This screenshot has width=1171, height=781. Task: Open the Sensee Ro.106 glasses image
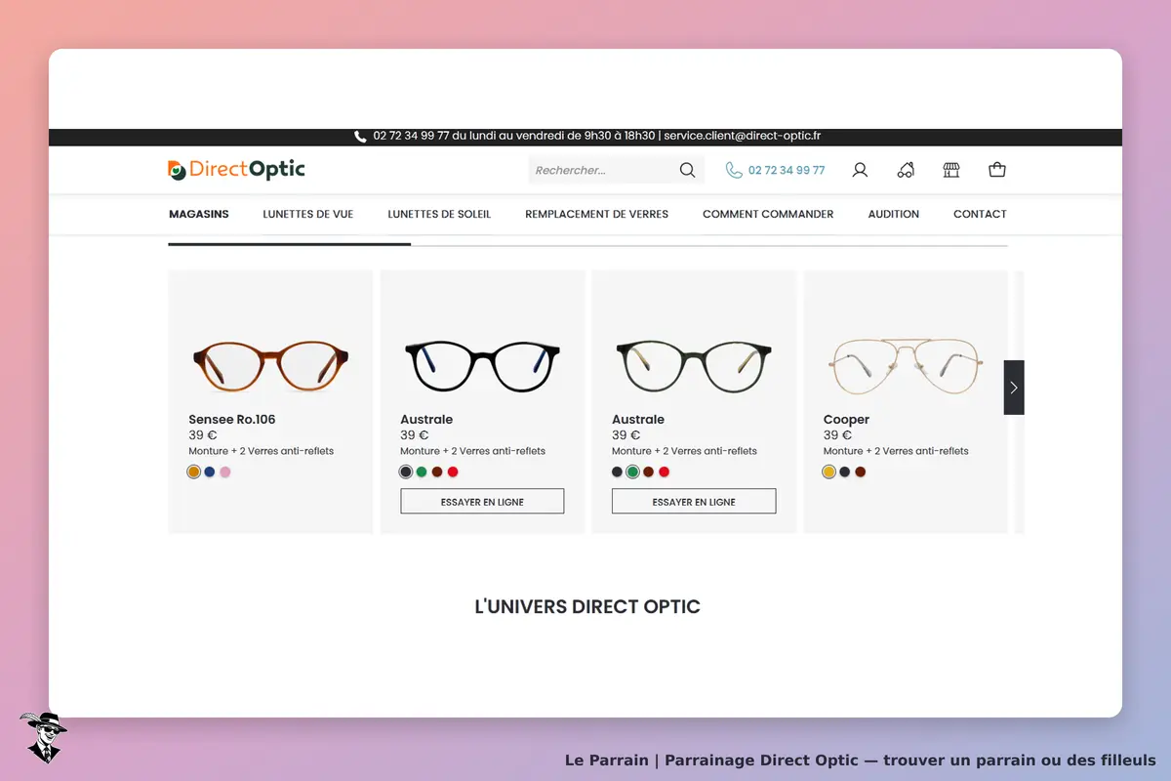(x=270, y=365)
